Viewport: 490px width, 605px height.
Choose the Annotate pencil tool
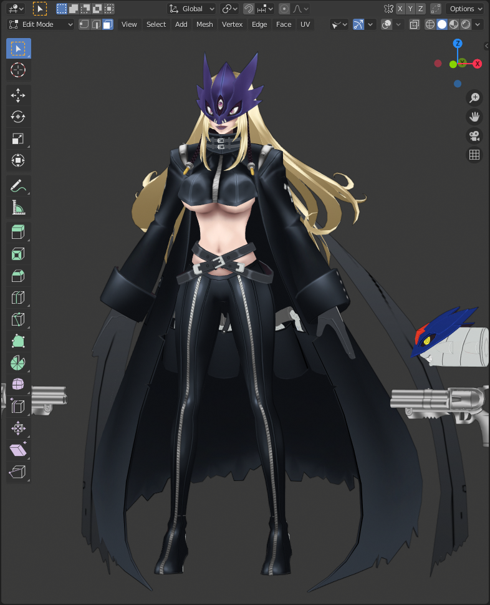point(19,186)
